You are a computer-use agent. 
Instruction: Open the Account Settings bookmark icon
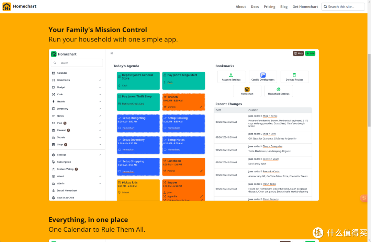(x=231, y=75)
